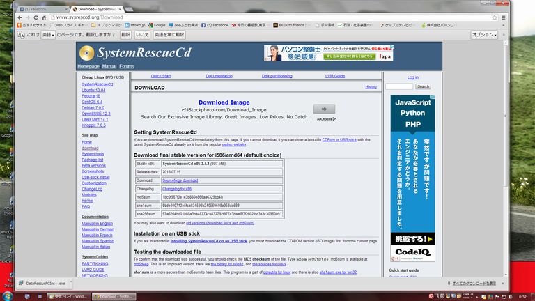
Task: Open the language dropdown 英語
Action: 48,35
